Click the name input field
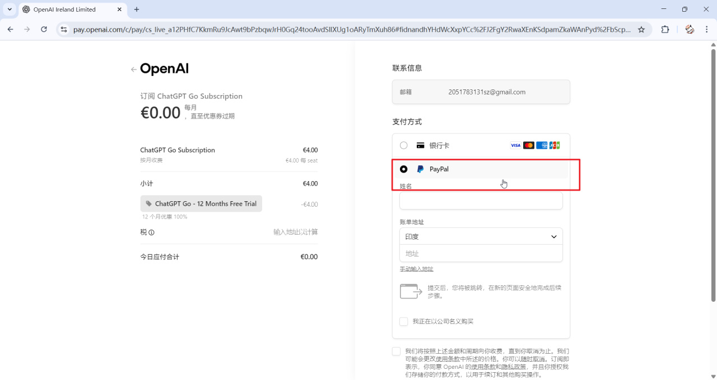 click(481, 201)
